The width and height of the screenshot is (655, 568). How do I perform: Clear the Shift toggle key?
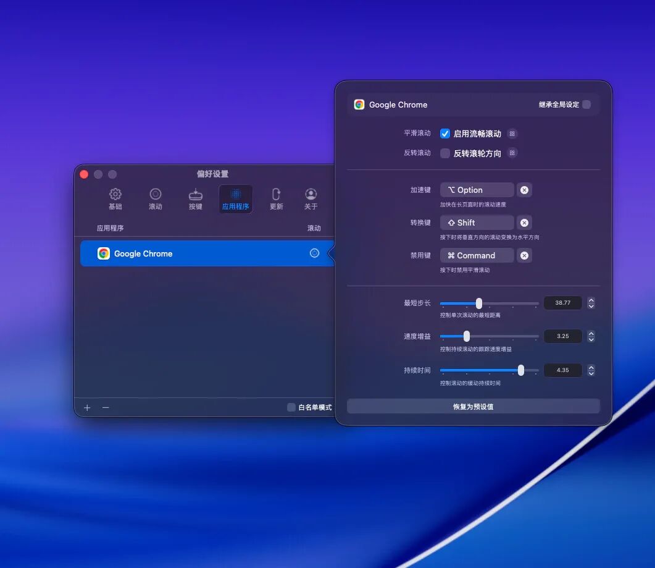tap(524, 223)
